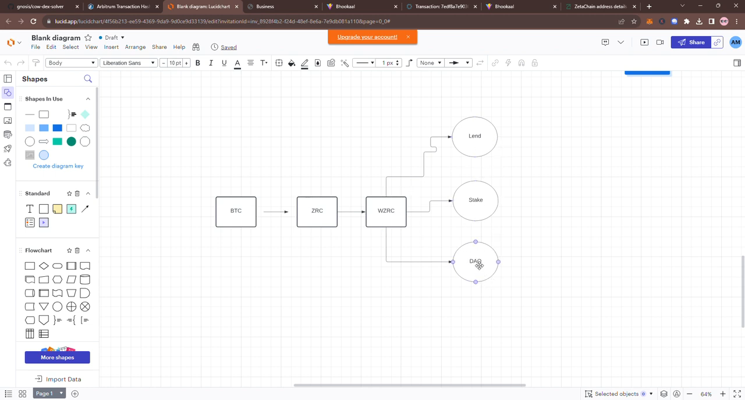This screenshot has width=745, height=400.
Task: Click Upgrade your account link
Action: tap(367, 37)
